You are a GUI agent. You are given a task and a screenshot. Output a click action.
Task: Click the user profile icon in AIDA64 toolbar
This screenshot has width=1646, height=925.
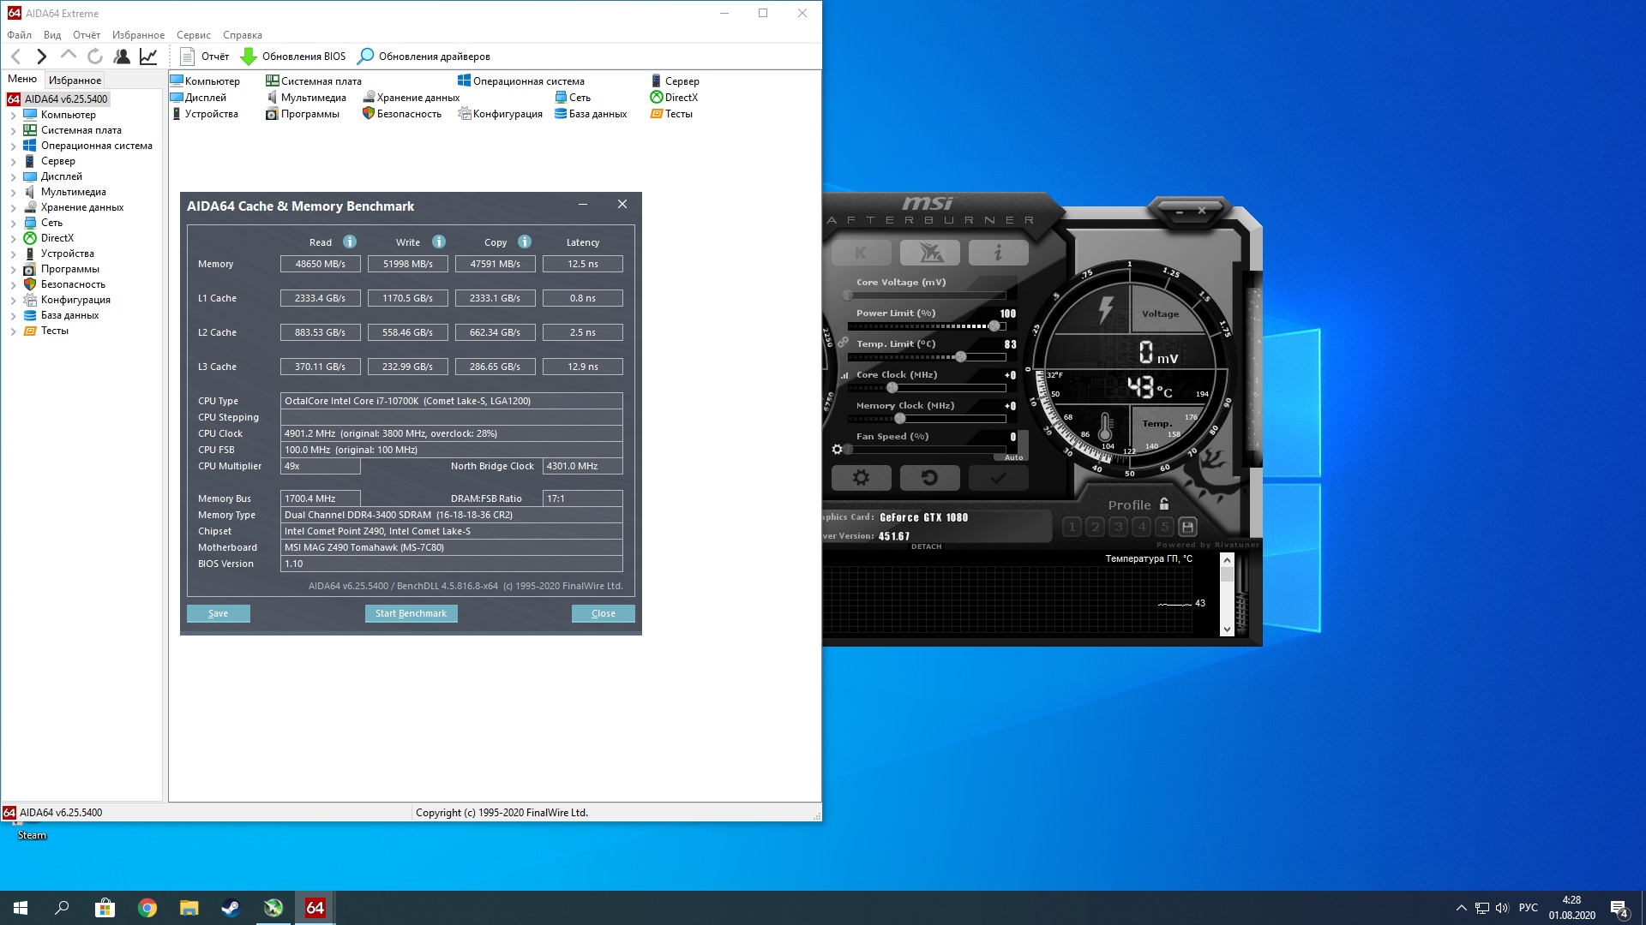122,57
